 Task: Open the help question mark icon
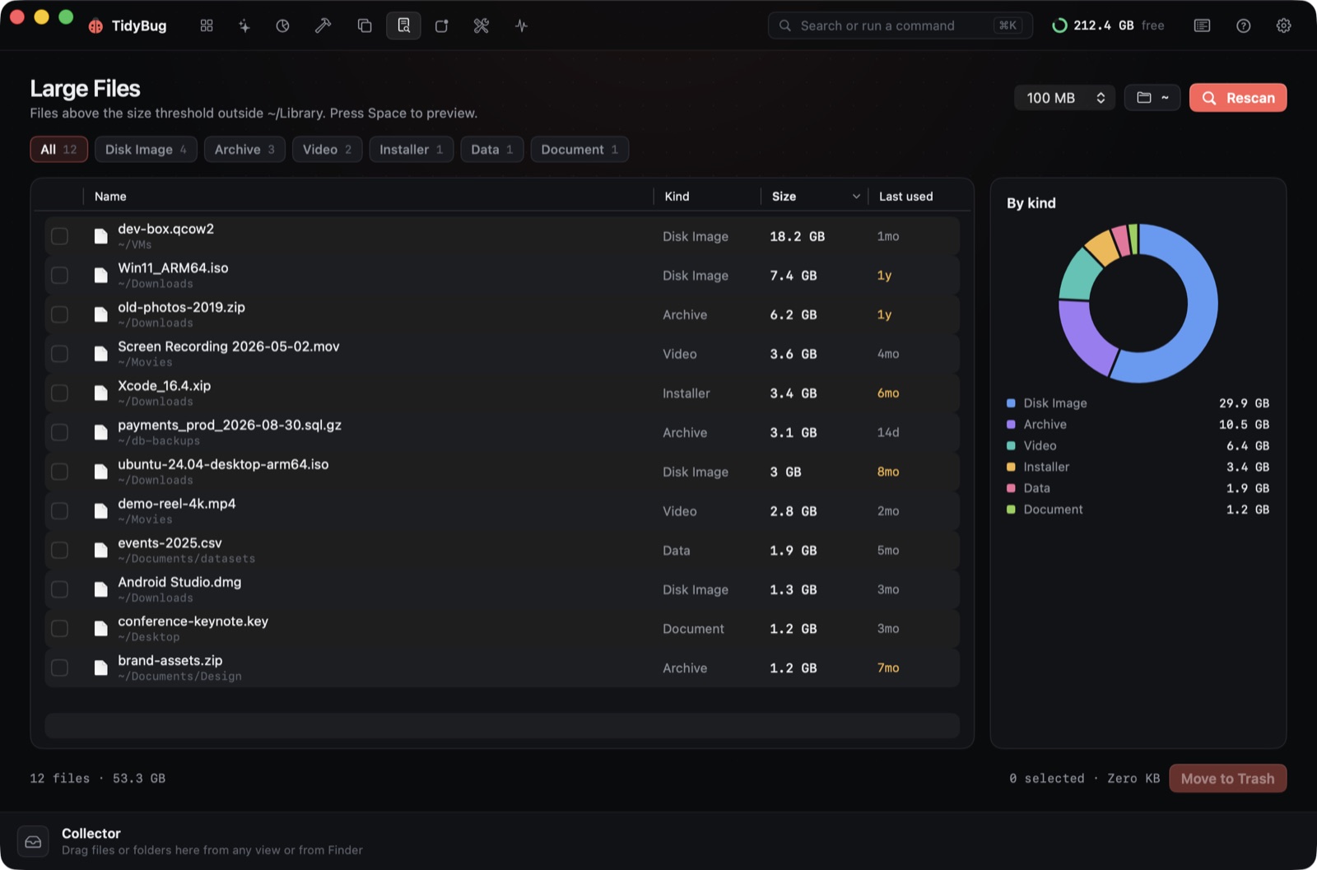pos(1244,26)
